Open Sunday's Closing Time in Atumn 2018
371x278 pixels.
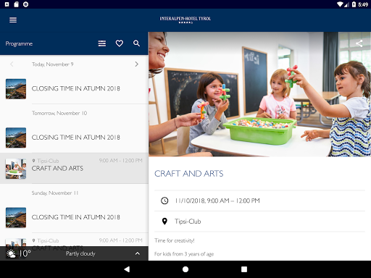tap(74, 217)
